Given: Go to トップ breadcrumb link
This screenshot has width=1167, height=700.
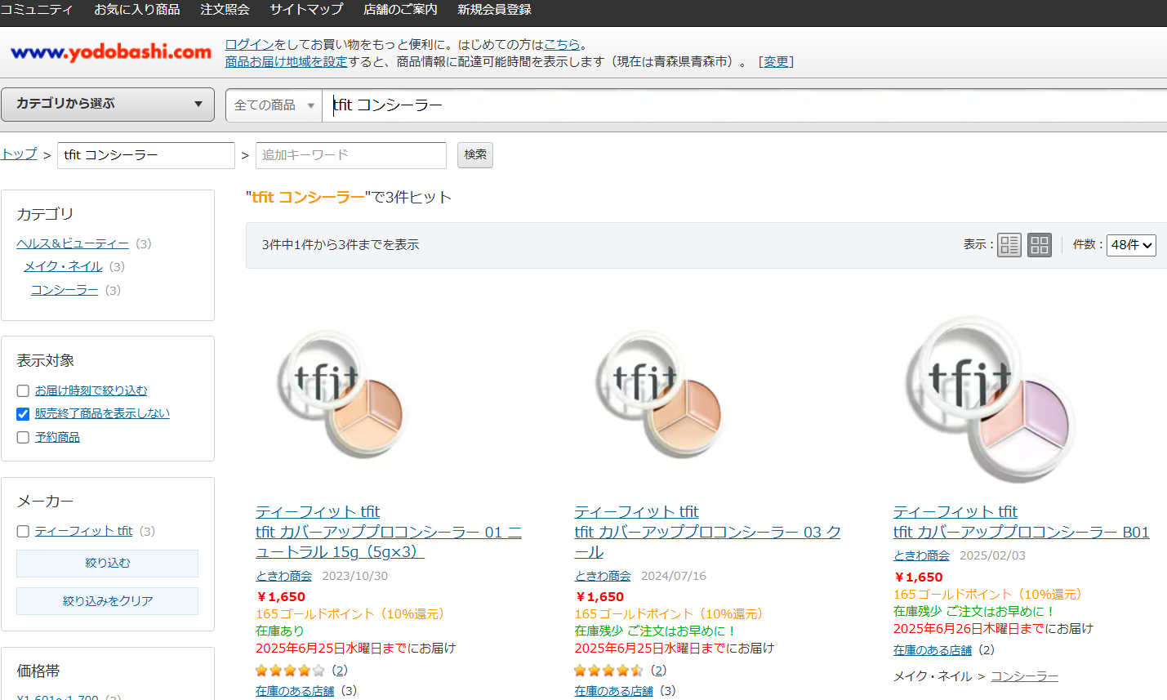Looking at the screenshot, I should [x=19, y=154].
